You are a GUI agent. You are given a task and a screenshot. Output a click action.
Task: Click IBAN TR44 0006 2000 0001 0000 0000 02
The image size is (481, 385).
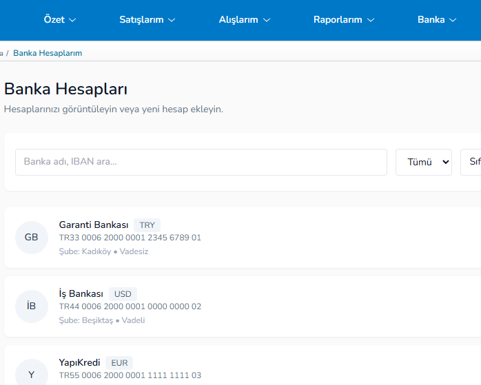pyautogui.click(x=130, y=306)
